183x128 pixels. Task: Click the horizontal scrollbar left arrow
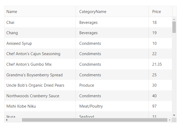coord(7,120)
